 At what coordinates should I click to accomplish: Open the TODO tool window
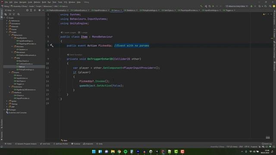point(8,144)
